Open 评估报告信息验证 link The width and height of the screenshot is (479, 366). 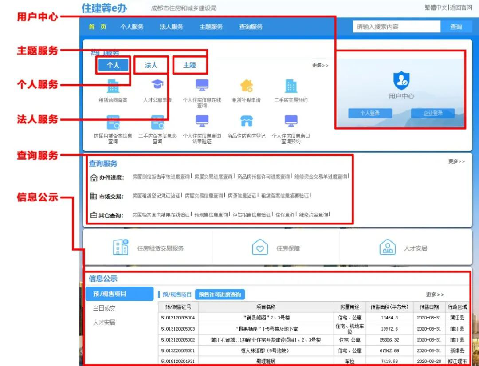click(252, 215)
